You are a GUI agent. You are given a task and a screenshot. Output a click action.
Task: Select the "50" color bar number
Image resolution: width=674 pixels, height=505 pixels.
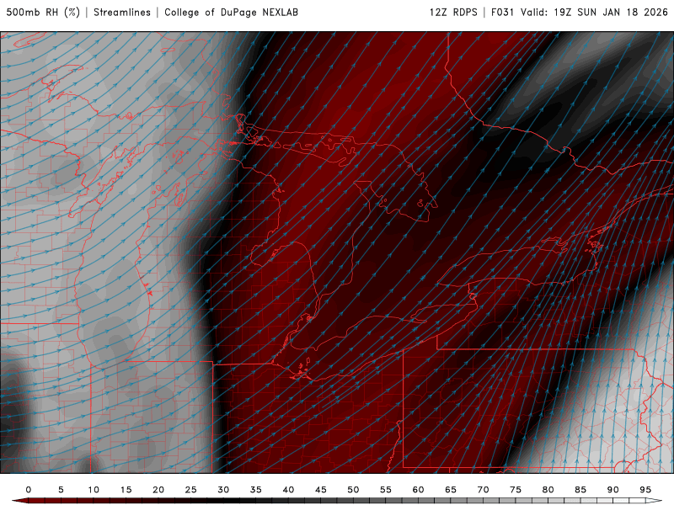(353, 490)
